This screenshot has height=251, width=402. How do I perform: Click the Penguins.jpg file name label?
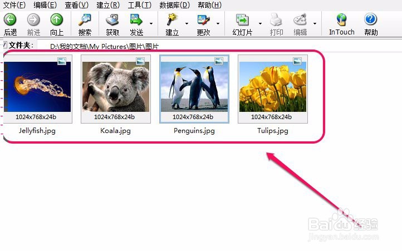pos(194,131)
